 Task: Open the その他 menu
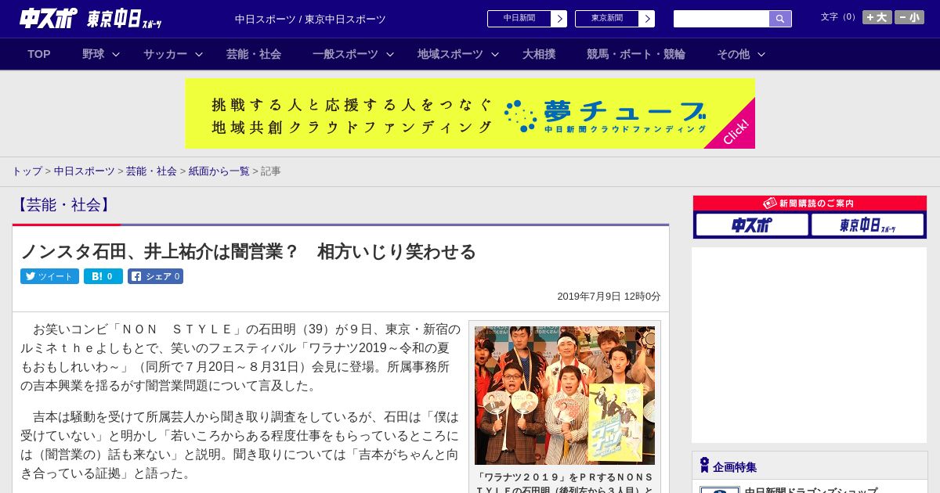733,54
